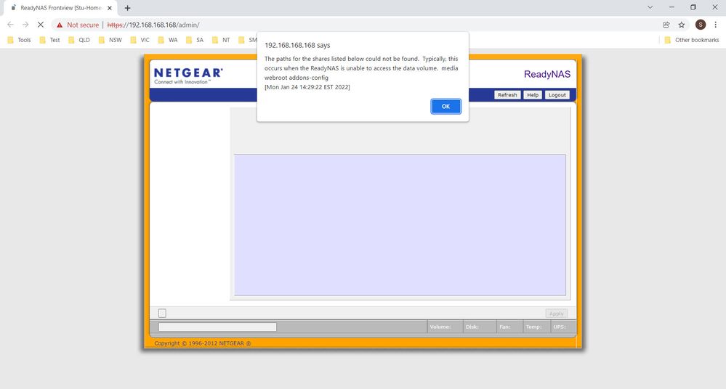Click OK in the alert dialog

tap(445, 107)
